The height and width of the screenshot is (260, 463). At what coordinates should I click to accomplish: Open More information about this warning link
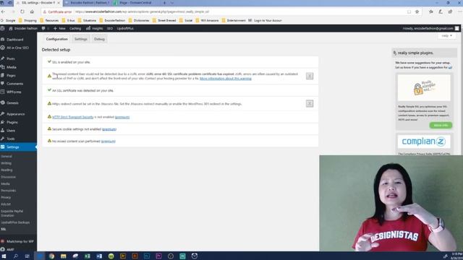click(x=226, y=79)
